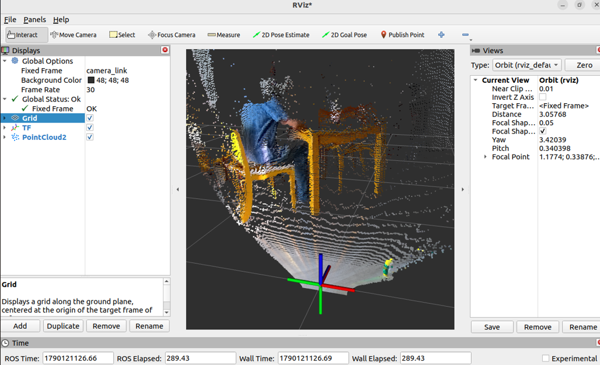Click the Global Options gear icon
Viewport: 600px width, 365px height.
(15, 61)
